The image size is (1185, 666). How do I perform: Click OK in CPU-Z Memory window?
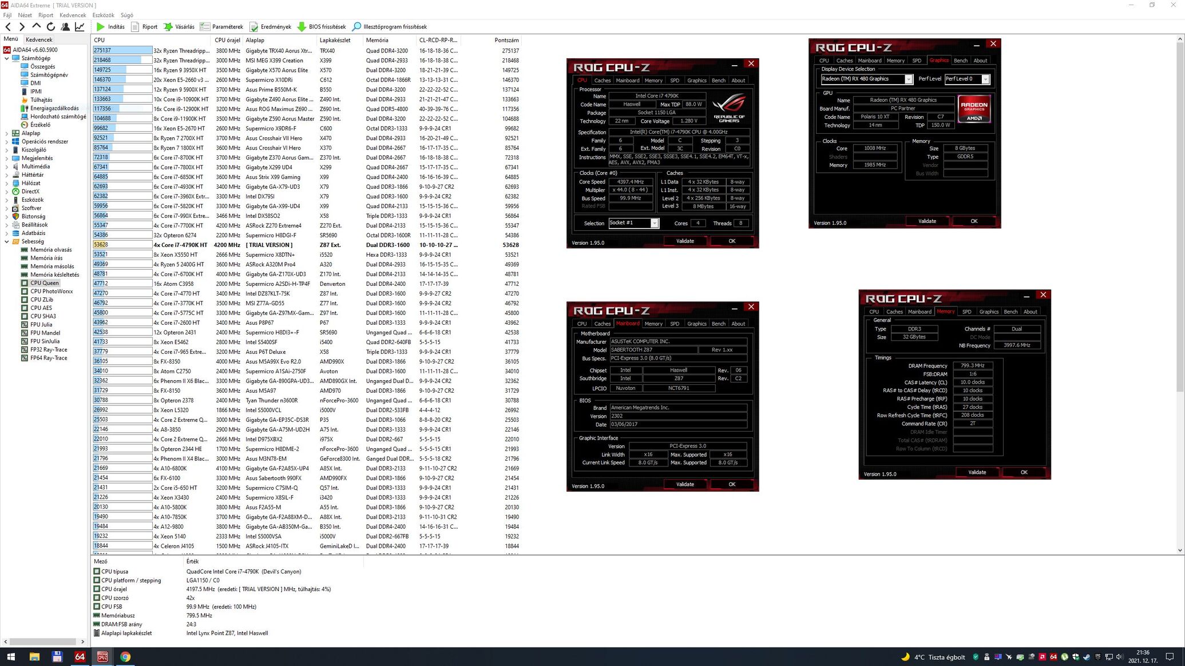1024,472
